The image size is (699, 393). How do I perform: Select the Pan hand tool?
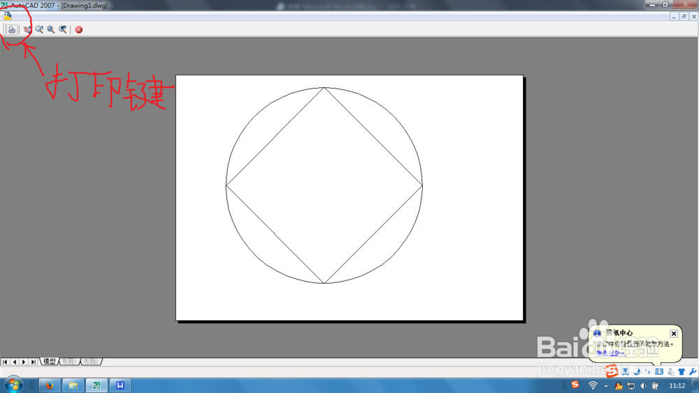(x=28, y=29)
